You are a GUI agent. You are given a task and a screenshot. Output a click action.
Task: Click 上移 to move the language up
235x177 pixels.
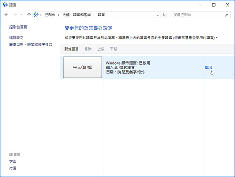[x=101, y=49]
